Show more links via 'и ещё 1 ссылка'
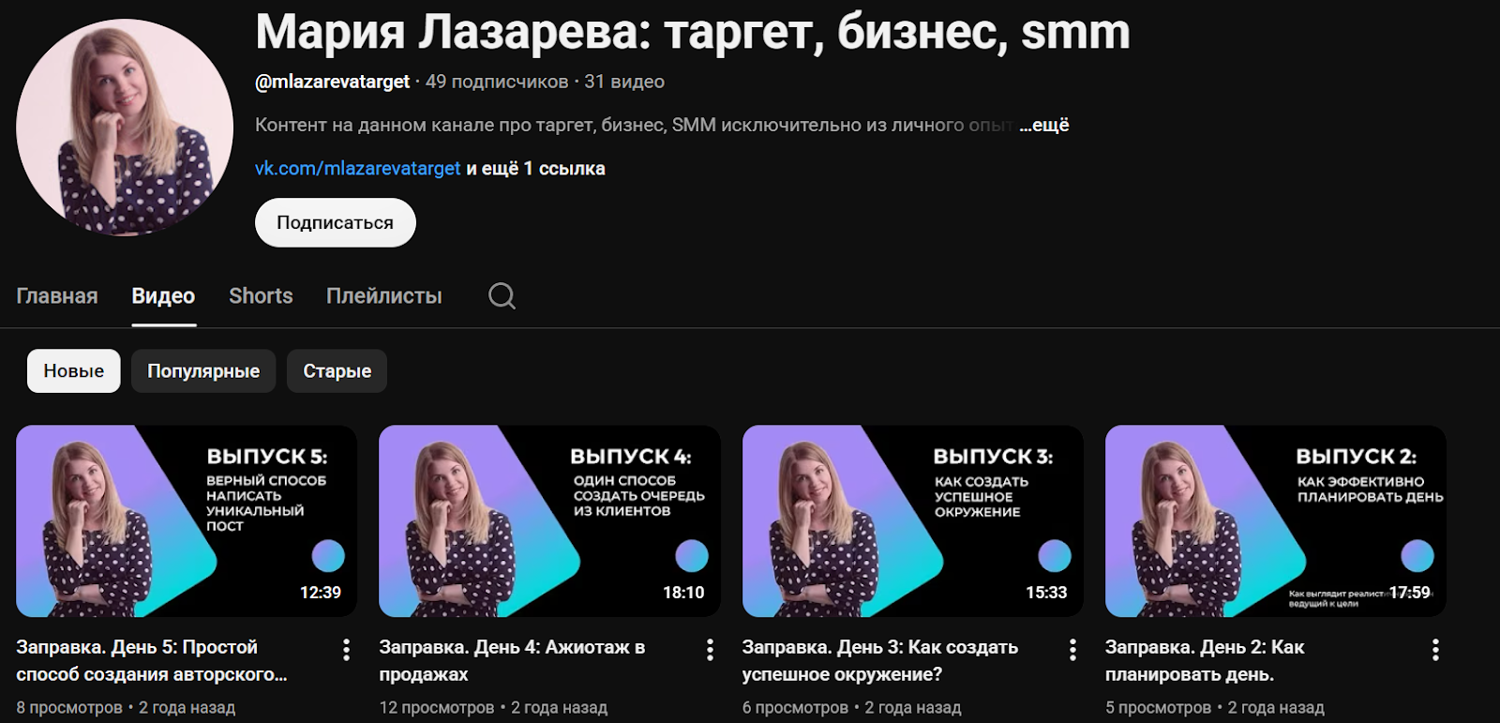Viewport: 1500px width, 723px height. point(536,169)
